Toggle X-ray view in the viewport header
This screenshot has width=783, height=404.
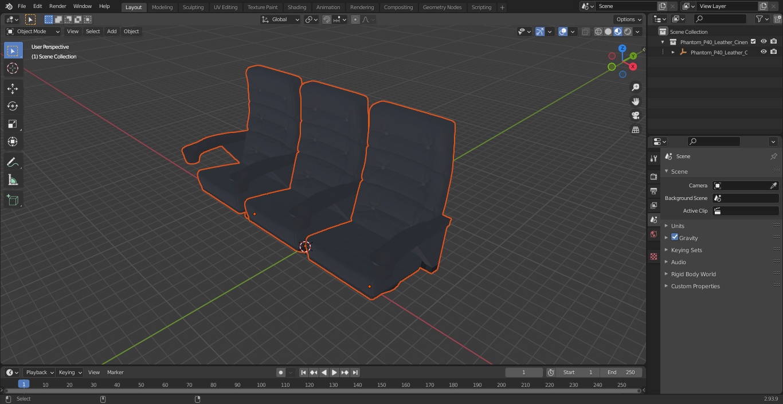click(585, 32)
